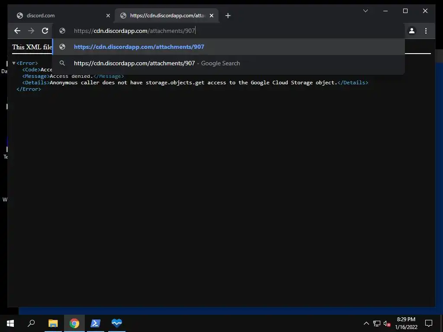Viewport: 443px width, 332px height.
Task: Choose the blue cdn.discordapp.com URL suggestion
Action: pos(229,47)
